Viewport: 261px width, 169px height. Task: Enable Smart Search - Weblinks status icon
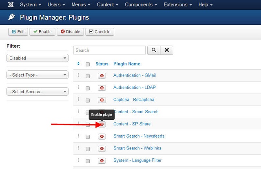pyautogui.click(x=102, y=149)
